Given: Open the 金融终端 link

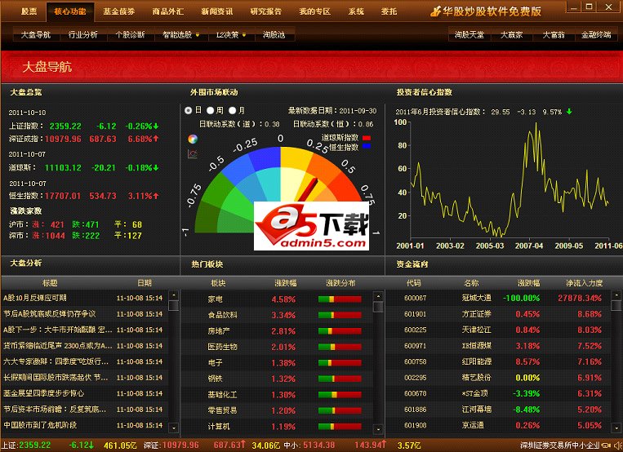Looking at the screenshot, I should tap(596, 35).
